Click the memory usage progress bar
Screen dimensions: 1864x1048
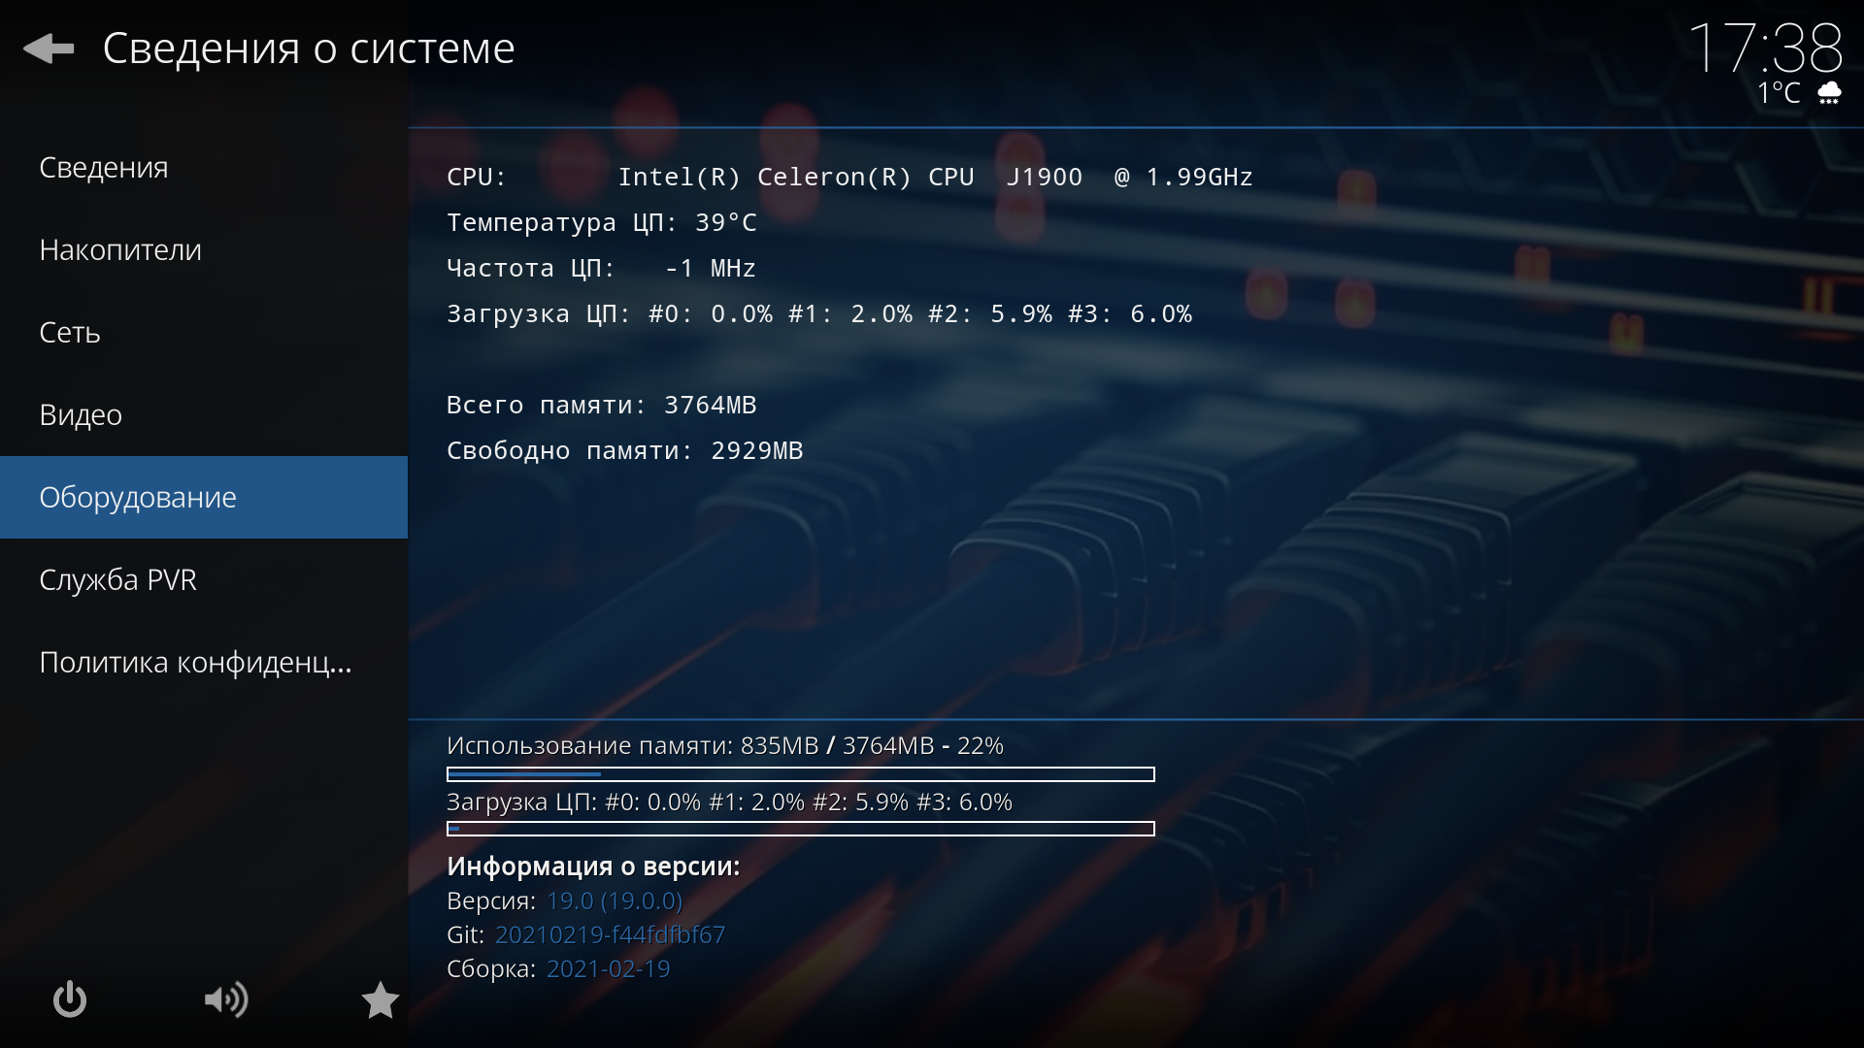(x=800, y=774)
